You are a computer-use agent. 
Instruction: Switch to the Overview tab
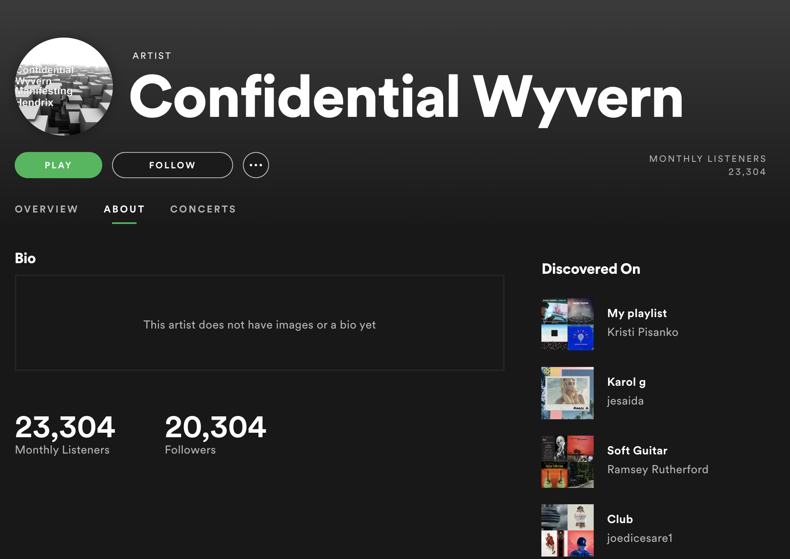46,209
